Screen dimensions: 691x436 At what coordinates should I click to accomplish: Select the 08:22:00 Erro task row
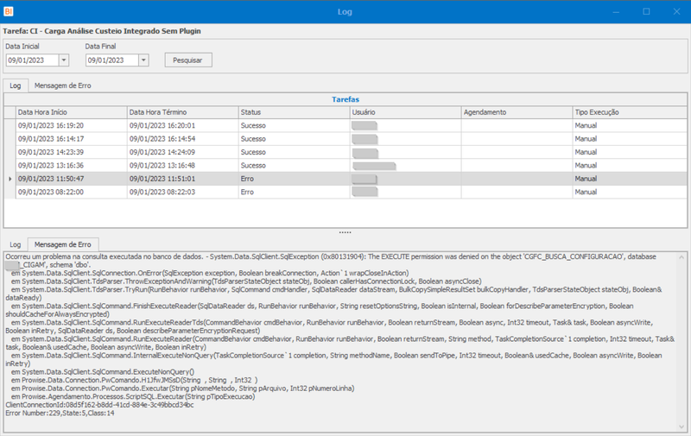click(345, 192)
